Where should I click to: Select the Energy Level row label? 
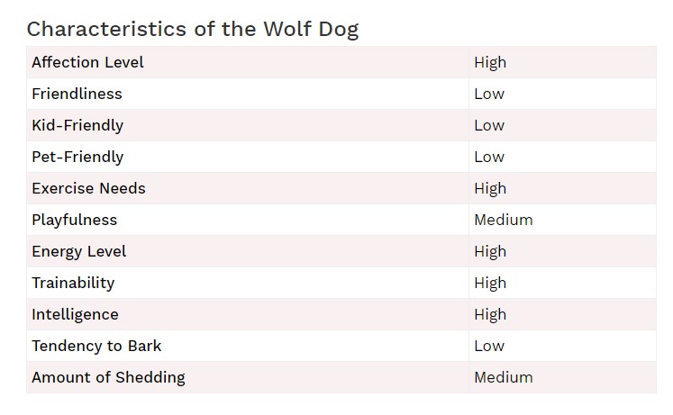[79, 252]
